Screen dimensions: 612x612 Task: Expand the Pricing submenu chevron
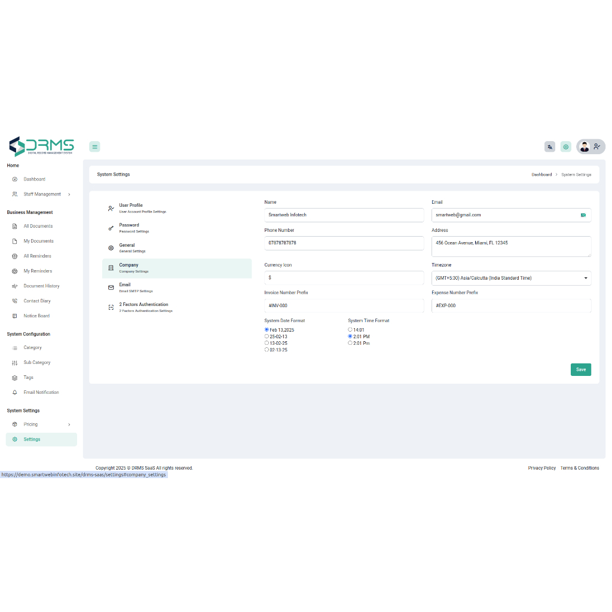[69, 425]
